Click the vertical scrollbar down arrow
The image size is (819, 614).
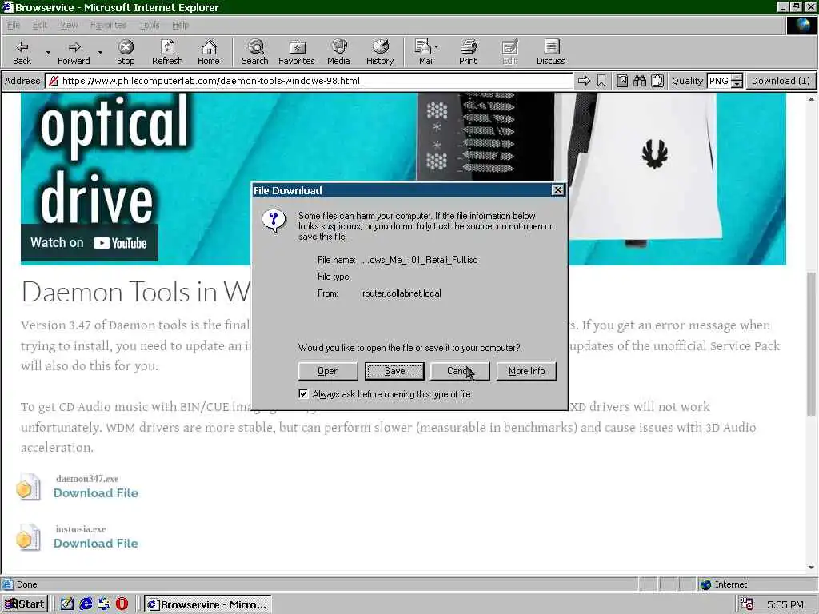tap(811, 567)
